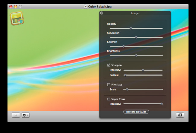Click the 'Opacity' label
196x133 pixels.
click(112, 24)
